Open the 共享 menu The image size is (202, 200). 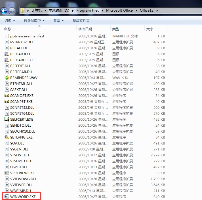pyautogui.click(x=58, y=20)
